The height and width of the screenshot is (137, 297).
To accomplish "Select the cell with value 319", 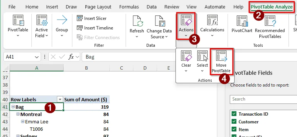I will point(86,107).
